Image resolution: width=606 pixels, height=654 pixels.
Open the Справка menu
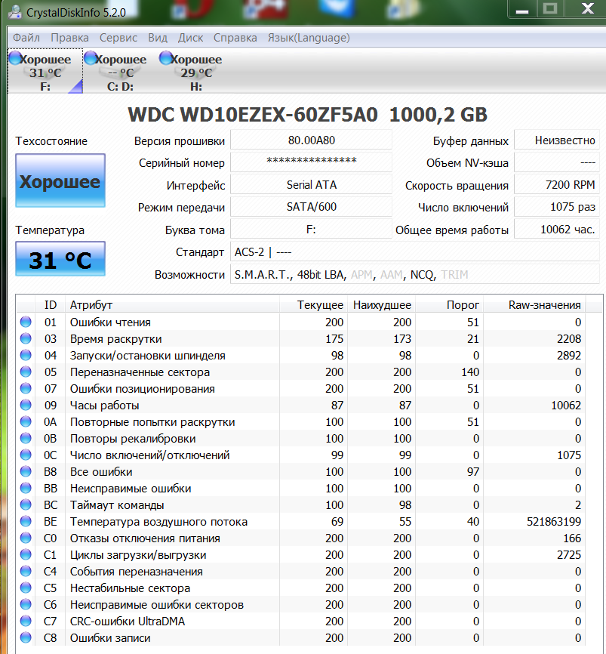pos(235,38)
